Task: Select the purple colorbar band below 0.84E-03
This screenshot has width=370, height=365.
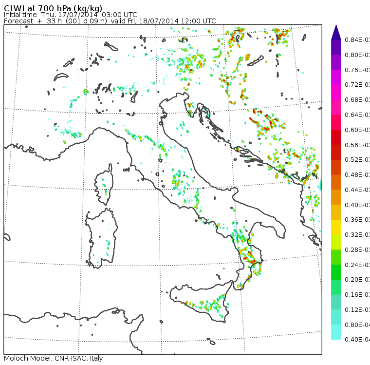Action: coord(336,47)
